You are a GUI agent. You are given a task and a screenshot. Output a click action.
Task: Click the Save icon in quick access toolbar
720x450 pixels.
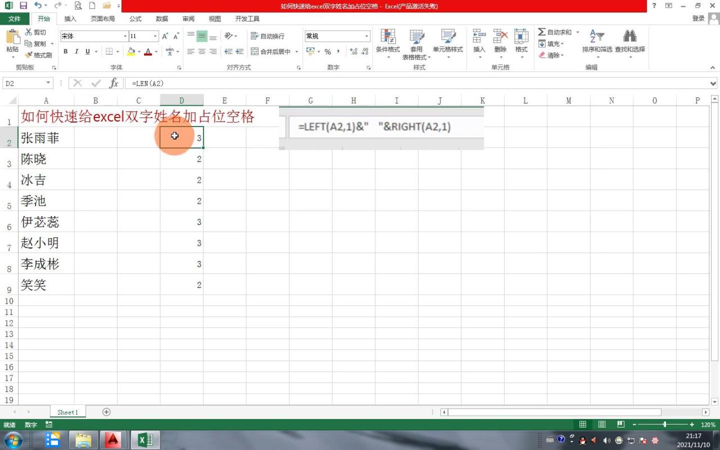click(23, 6)
